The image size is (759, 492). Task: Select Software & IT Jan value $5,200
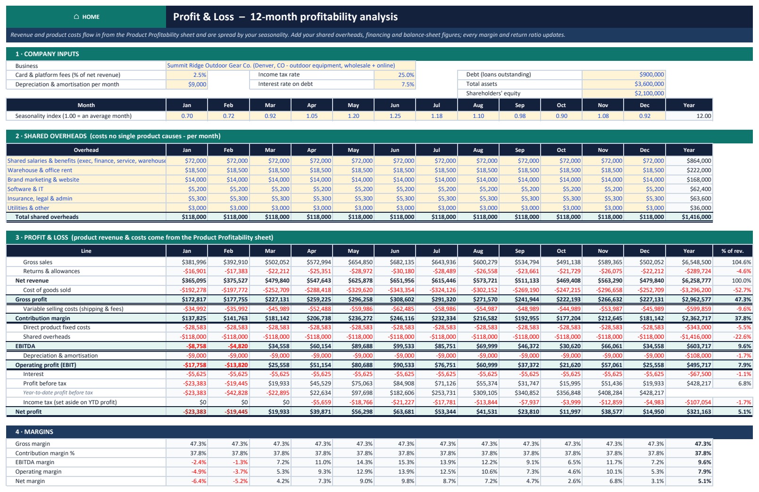187,189
